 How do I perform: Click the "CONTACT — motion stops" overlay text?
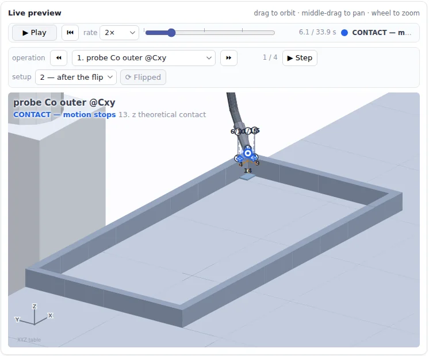[x=64, y=114]
